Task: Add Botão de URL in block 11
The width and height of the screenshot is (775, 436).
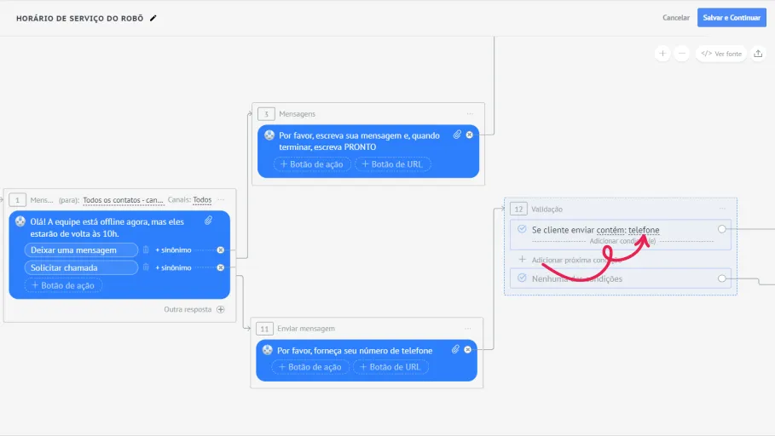Action: point(390,367)
